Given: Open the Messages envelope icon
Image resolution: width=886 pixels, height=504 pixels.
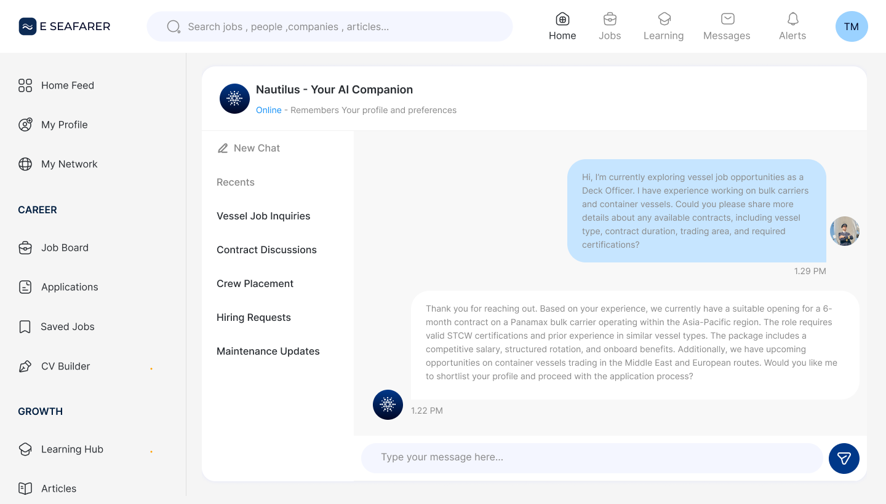Looking at the screenshot, I should coord(727,18).
